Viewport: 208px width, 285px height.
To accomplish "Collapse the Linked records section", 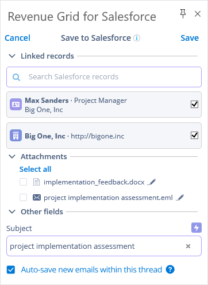I will (x=12, y=56).
